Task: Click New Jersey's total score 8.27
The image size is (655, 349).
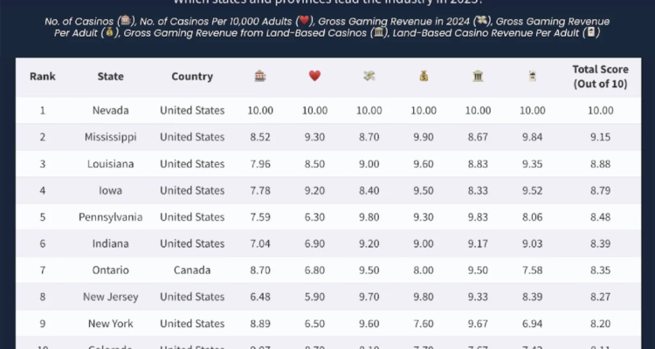Action: [x=600, y=298]
